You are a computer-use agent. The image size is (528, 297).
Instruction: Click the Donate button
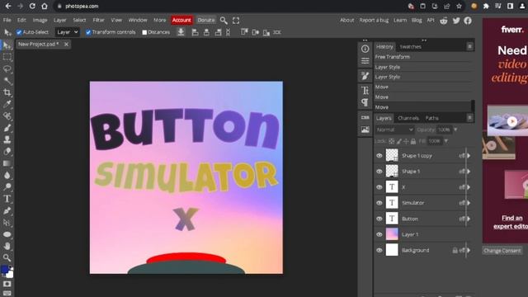206,20
